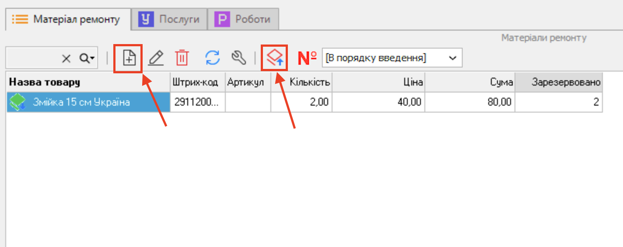The image size is (623, 247).
Task: Click the barcode cell 2911200...
Action: 198,103
